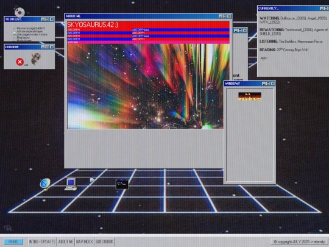Viewport: 329px width, 247px height.
Task: Click the LISTENING line in Currently window
Action: point(291,41)
